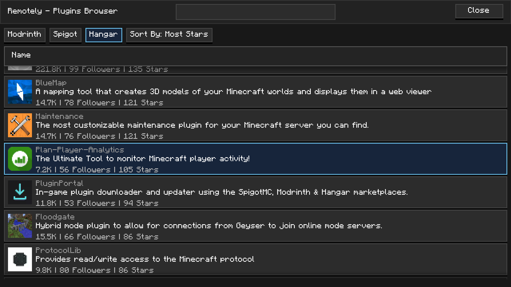Viewport: 511px width, 287px height.
Task: Change the Sort By: Most Stars option
Action: point(169,35)
